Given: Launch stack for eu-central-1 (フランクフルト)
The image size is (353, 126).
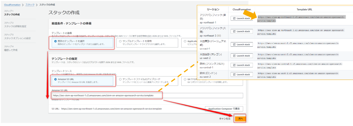Looking at the screenshot, I should pyautogui.click(x=242, y=65).
